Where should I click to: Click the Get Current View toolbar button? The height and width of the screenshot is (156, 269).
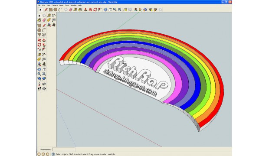coord(125,10)
